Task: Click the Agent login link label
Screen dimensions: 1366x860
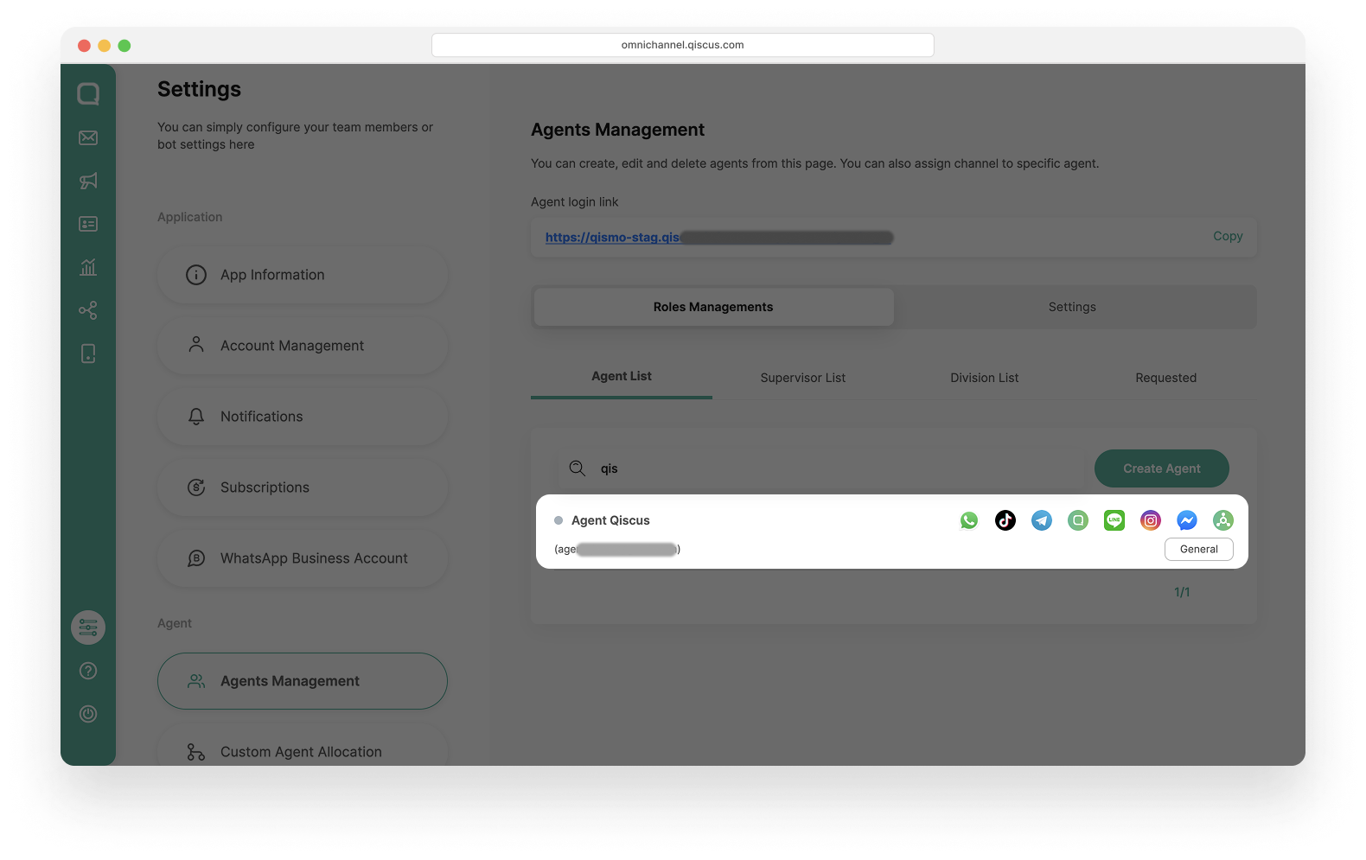Action: click(x=575, y=201)
